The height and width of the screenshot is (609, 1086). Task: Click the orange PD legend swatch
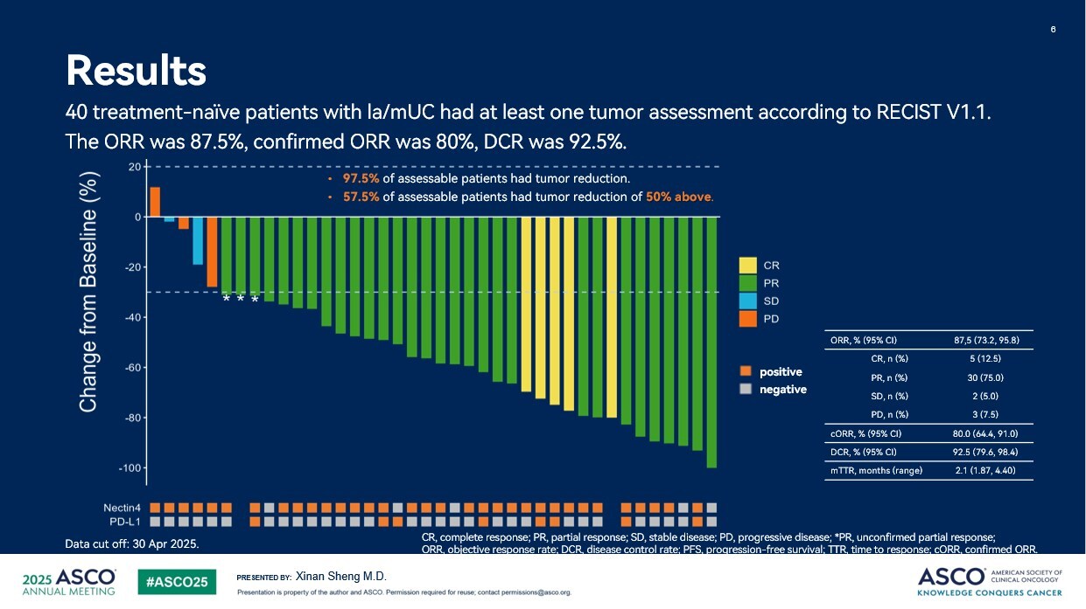click(x=747, y=319)
